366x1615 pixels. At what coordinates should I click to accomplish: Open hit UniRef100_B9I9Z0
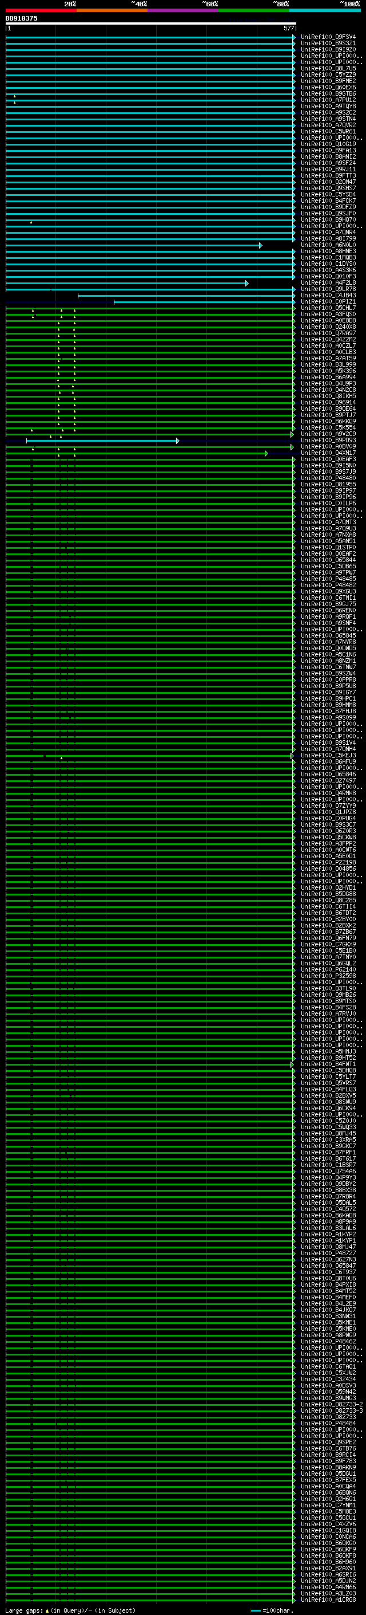click(328, 49)
